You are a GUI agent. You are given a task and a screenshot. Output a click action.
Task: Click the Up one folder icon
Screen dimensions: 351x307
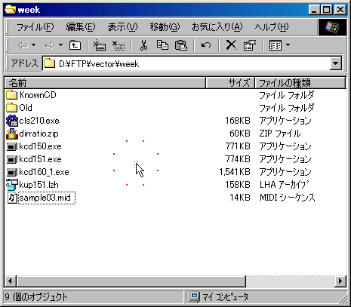[75, 45]
